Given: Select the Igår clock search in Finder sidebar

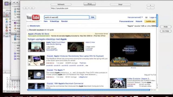Looking at the screenshot, I should (15, 48).
